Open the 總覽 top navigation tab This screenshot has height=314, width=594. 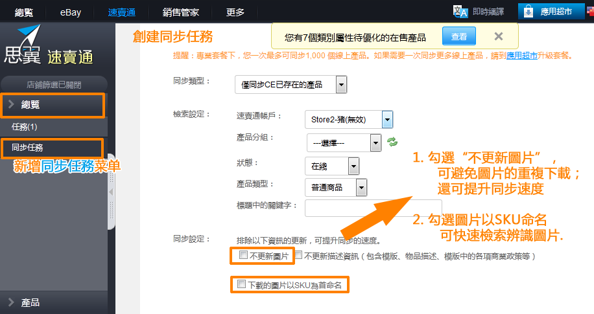23,12
